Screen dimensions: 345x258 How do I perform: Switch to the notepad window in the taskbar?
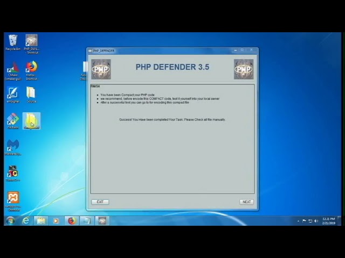point(87,221)
